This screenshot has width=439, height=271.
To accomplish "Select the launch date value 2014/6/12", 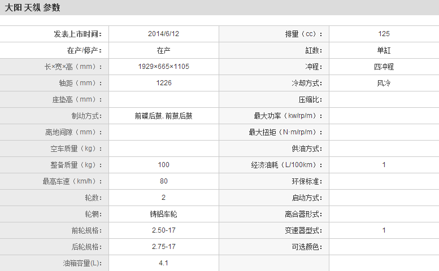I will tap(163, 34).
